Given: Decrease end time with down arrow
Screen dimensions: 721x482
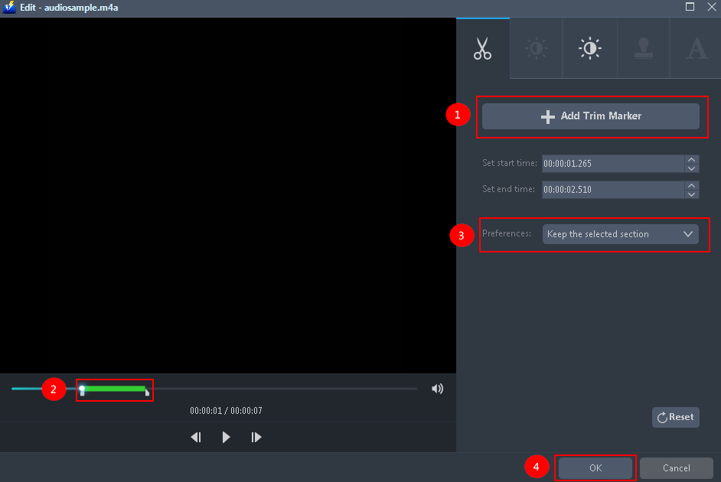Looking at the screenshot, I should point(692,194).
